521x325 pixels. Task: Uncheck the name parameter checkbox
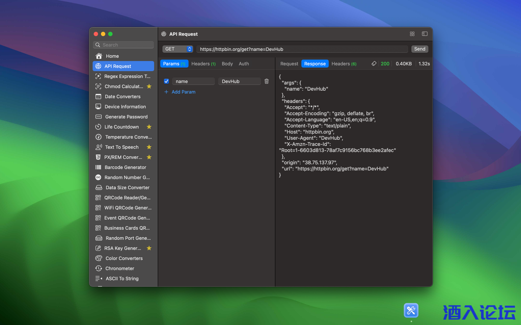[166, 81]
